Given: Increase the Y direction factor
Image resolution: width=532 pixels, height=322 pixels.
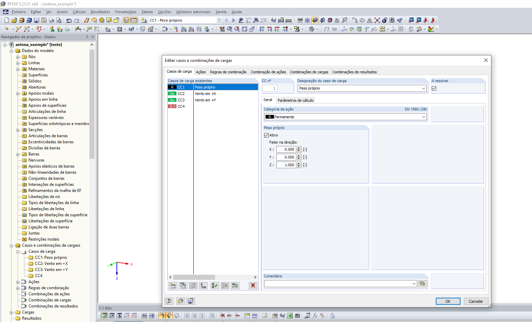Looking at the screenshot, I should click(299, 156).
